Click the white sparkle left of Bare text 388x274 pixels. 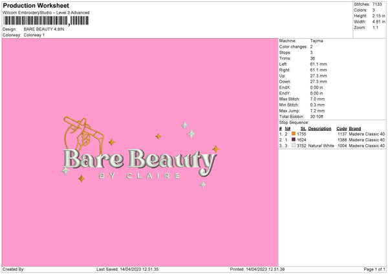(x=64, y=171)
